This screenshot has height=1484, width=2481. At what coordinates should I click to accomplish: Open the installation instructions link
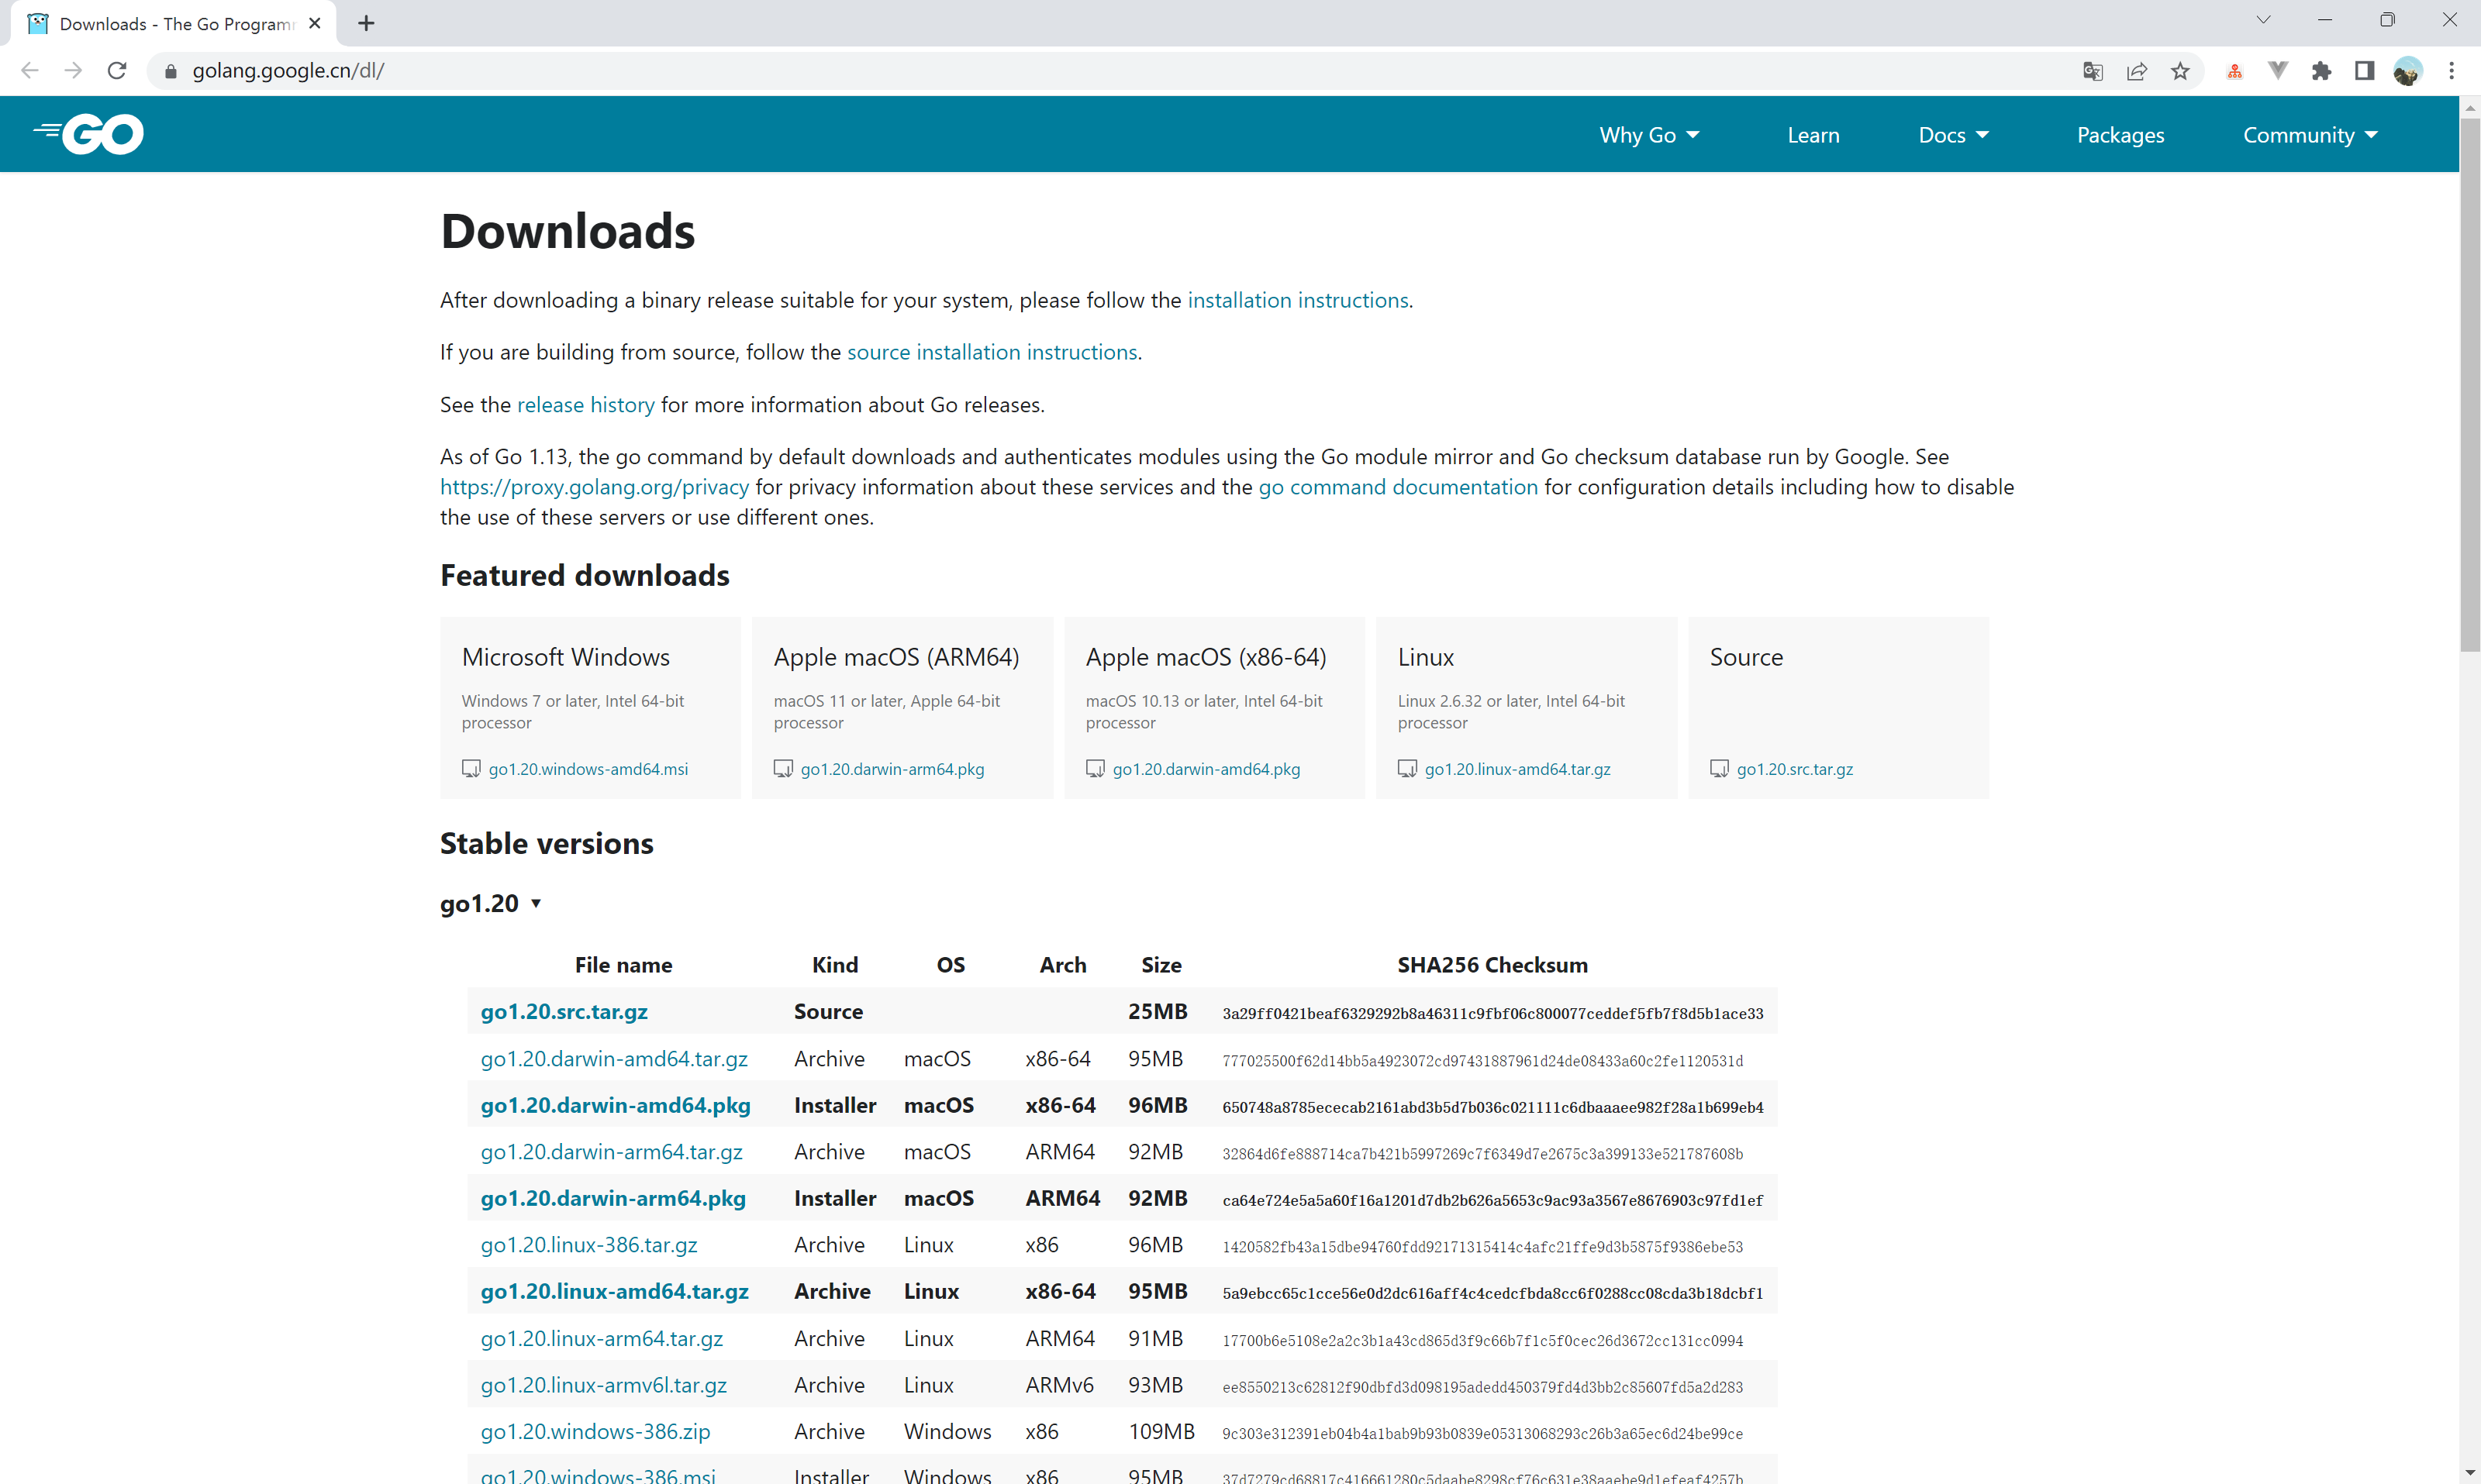1298,300
